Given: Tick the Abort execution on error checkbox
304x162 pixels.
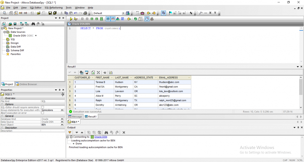Looking at the screenshot, I should coord(42,113).
